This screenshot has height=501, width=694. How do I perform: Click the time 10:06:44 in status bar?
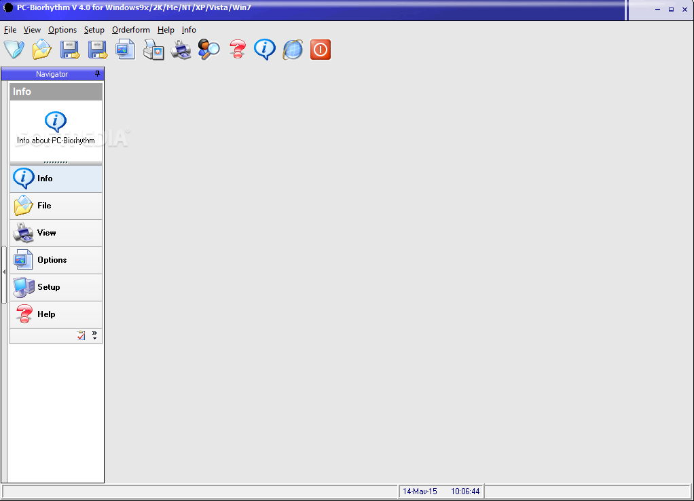click(465, 491)
